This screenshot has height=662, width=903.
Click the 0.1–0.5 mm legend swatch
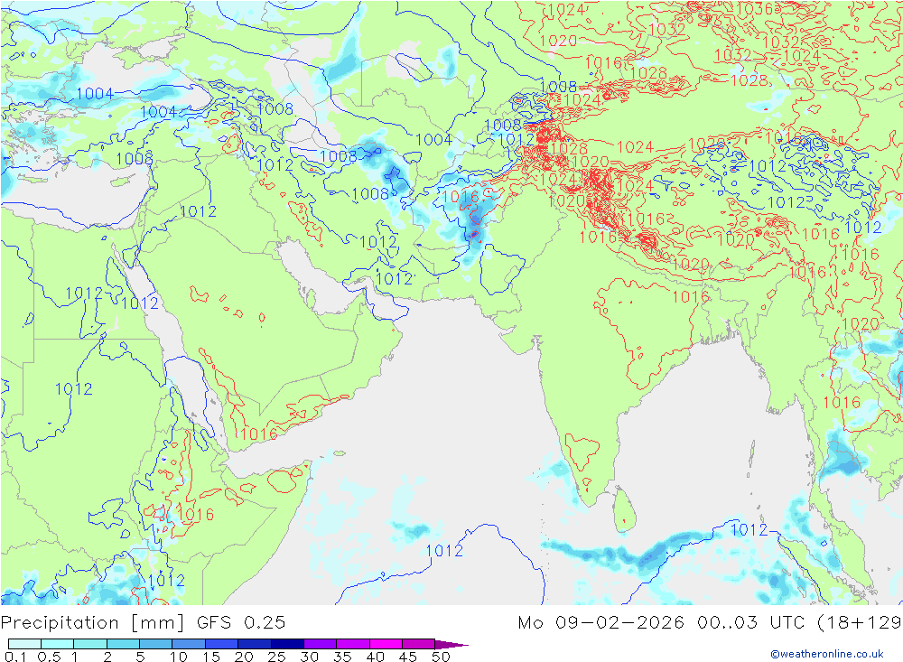pos(24,644)
